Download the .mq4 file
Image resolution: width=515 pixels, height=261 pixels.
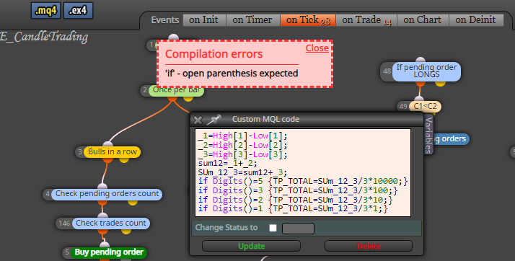coord(46,11)
